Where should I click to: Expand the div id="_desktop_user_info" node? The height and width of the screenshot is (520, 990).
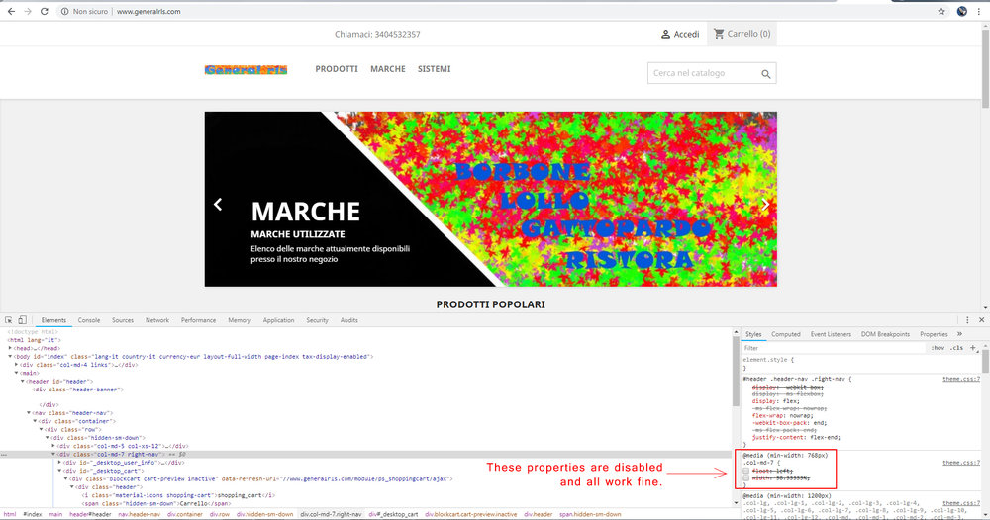[x=60, y=462]
